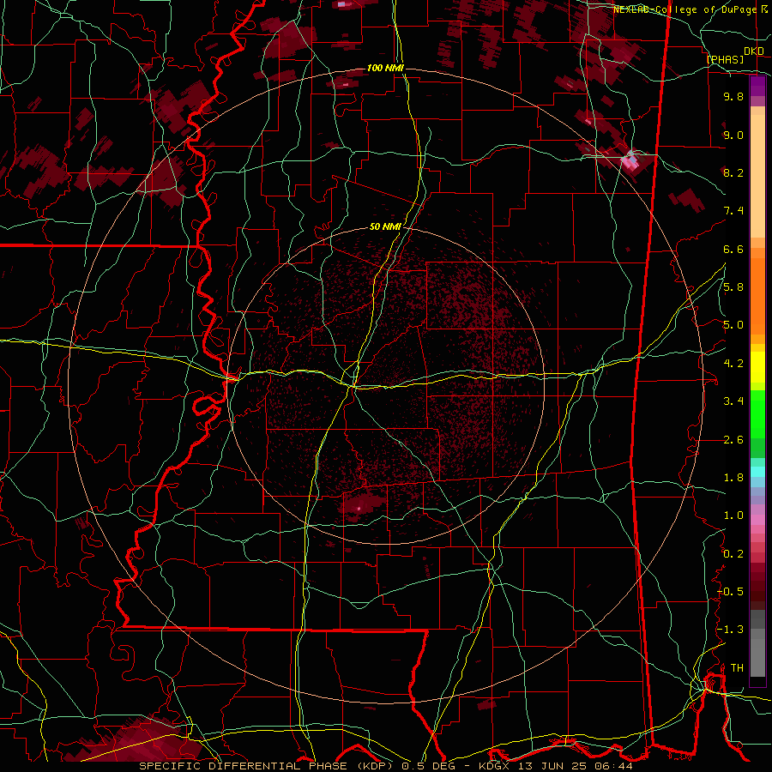Pick the yellow swatch beside 4.2
Image resolution: width=772 pixels, height=772 pixels.
[x=757, y=366]
